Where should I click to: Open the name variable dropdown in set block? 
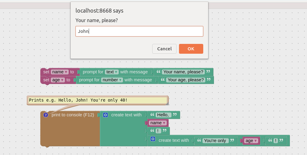click(60, 72)
